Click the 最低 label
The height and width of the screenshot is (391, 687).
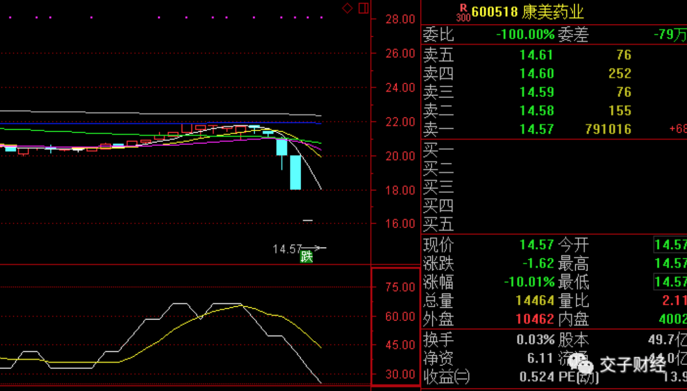click(x=573, y=282)
